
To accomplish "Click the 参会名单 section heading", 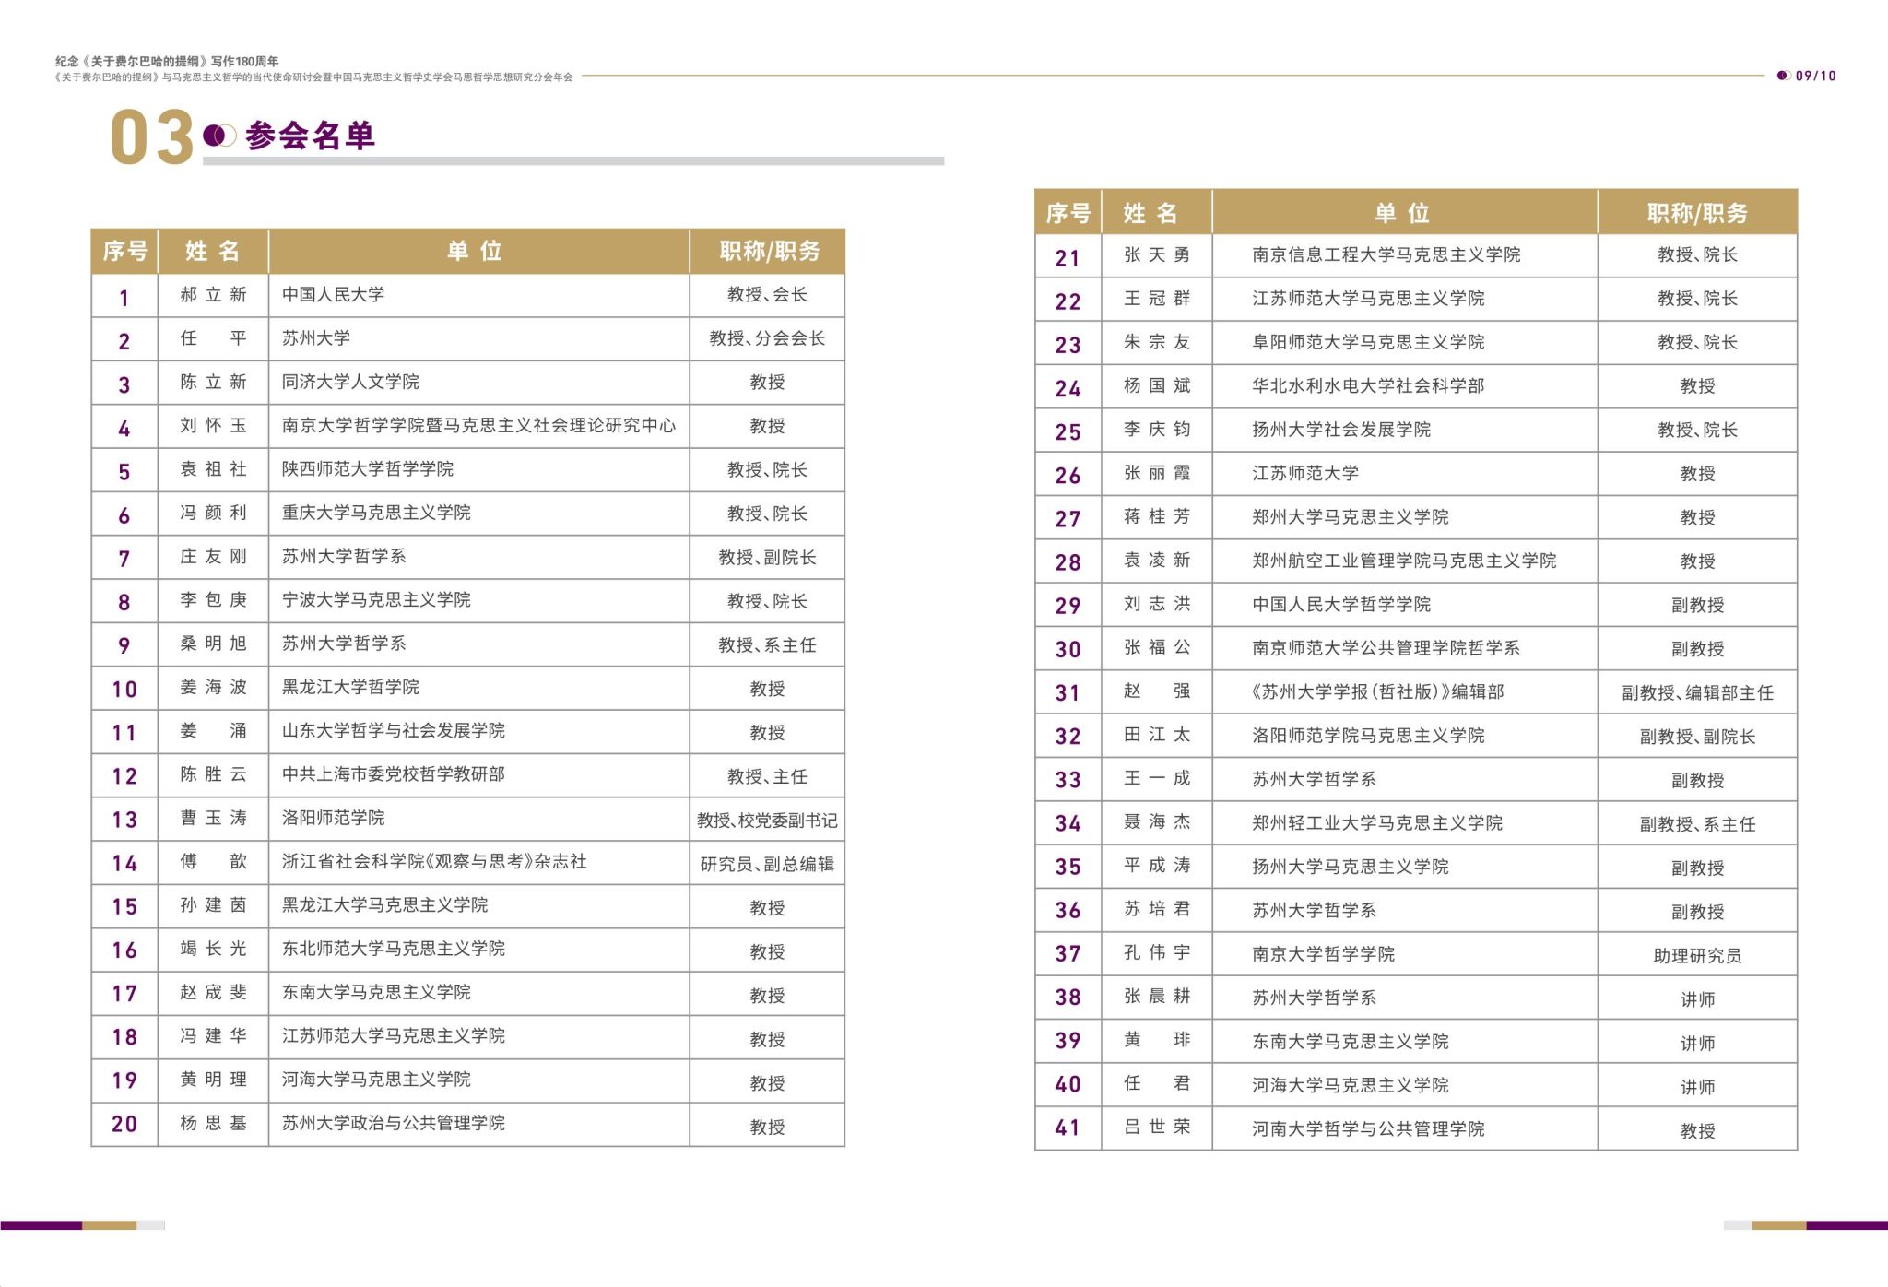I will click(311, 136).
